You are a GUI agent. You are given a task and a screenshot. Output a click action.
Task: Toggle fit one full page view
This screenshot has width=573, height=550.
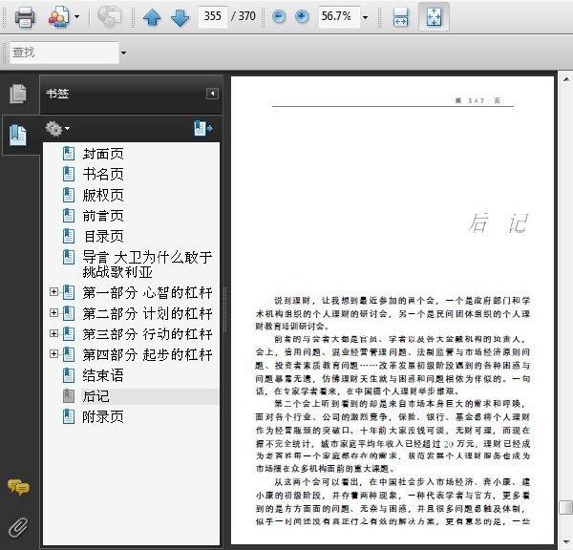434,17
